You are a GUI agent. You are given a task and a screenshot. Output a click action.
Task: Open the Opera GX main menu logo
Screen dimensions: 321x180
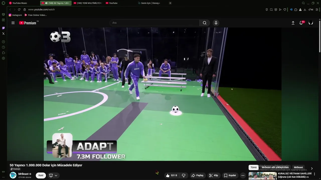[x=3, y=3]
